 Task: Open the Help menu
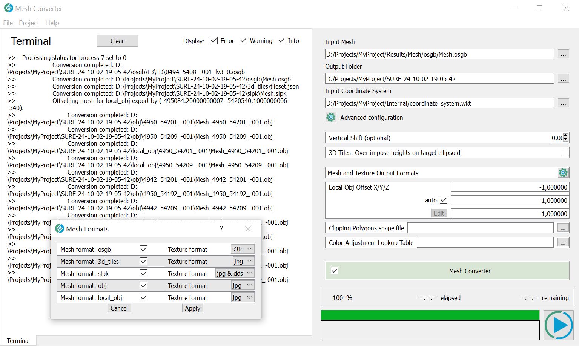52,23
